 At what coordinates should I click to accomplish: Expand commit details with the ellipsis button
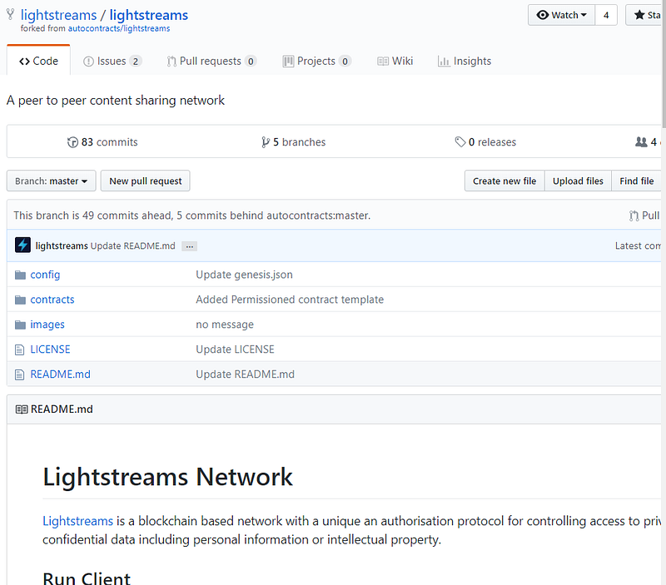[190, 246]
